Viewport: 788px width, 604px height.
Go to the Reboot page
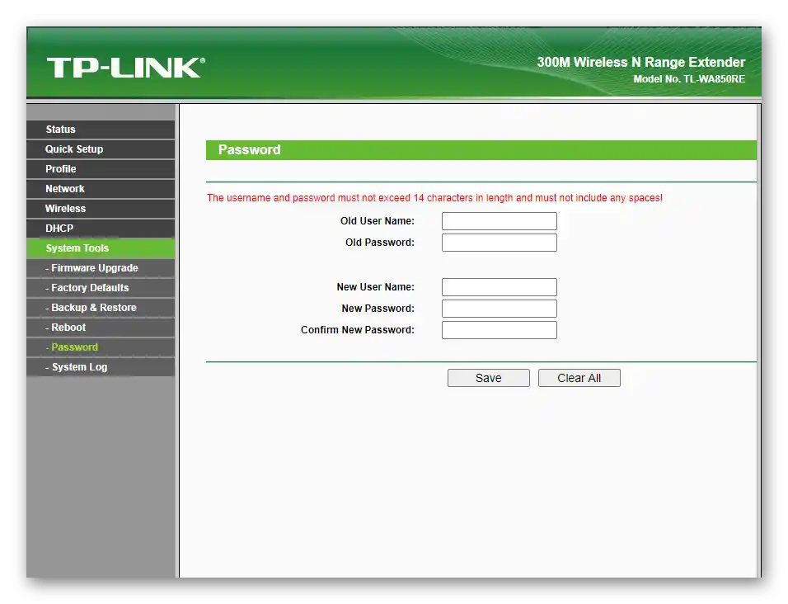point(65,327)
